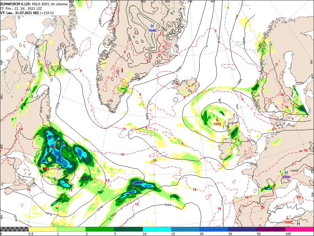The image size is (314, 236).
Task: Pick the medium green 3–5 mm legend swatch
Action: click(x=100, y=229)
